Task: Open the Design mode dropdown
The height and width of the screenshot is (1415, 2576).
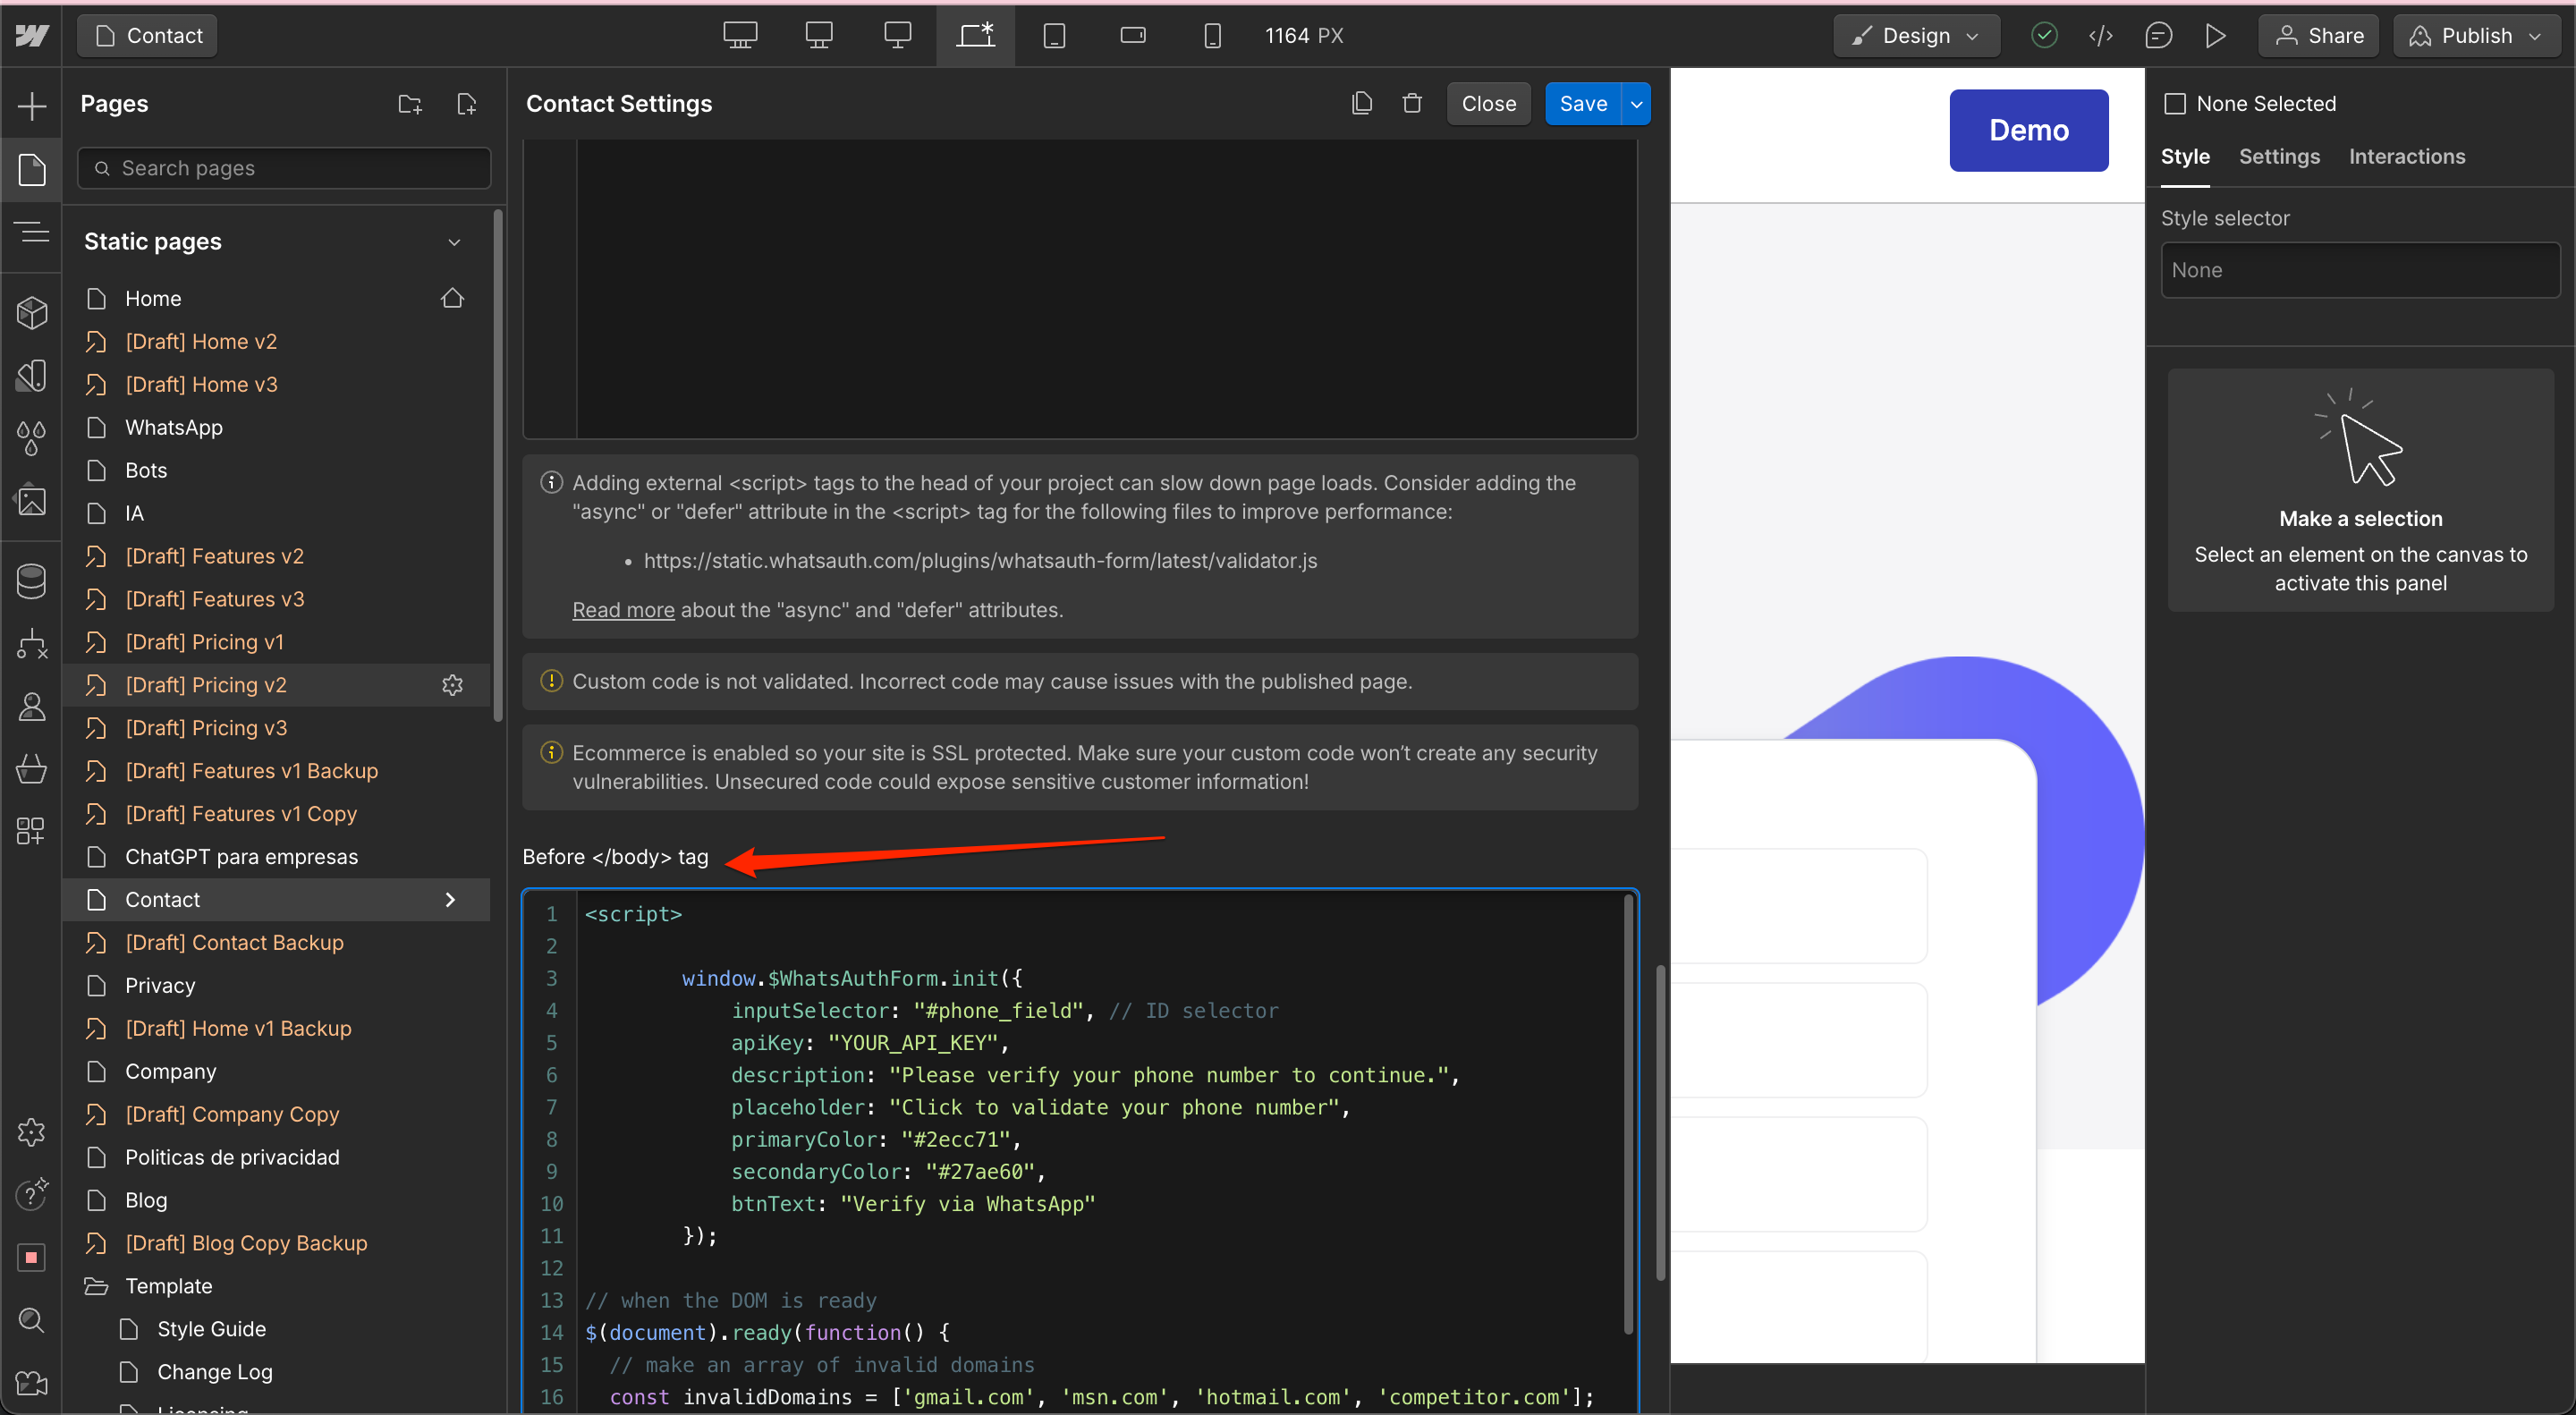Action: click(1916, 36)
